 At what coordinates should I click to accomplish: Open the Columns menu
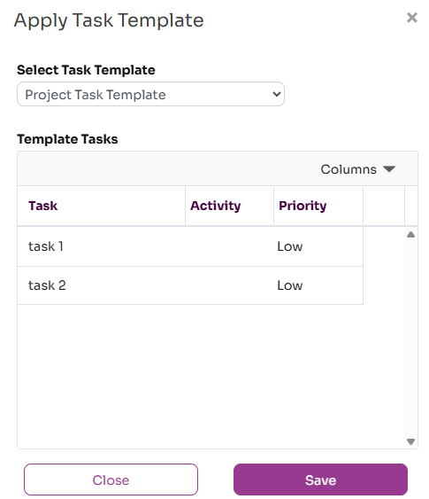[x=357, y=169]
